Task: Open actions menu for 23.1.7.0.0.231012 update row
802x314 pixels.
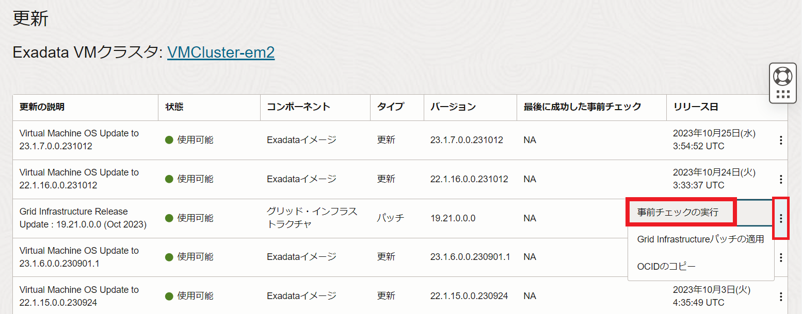Action: click(x=781, y=140)
